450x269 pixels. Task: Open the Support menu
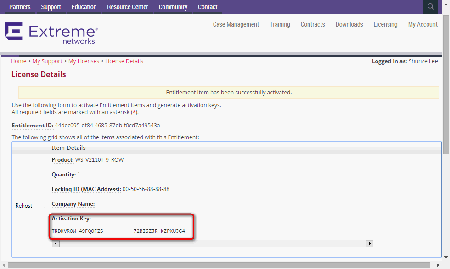[x=51, y=7]
